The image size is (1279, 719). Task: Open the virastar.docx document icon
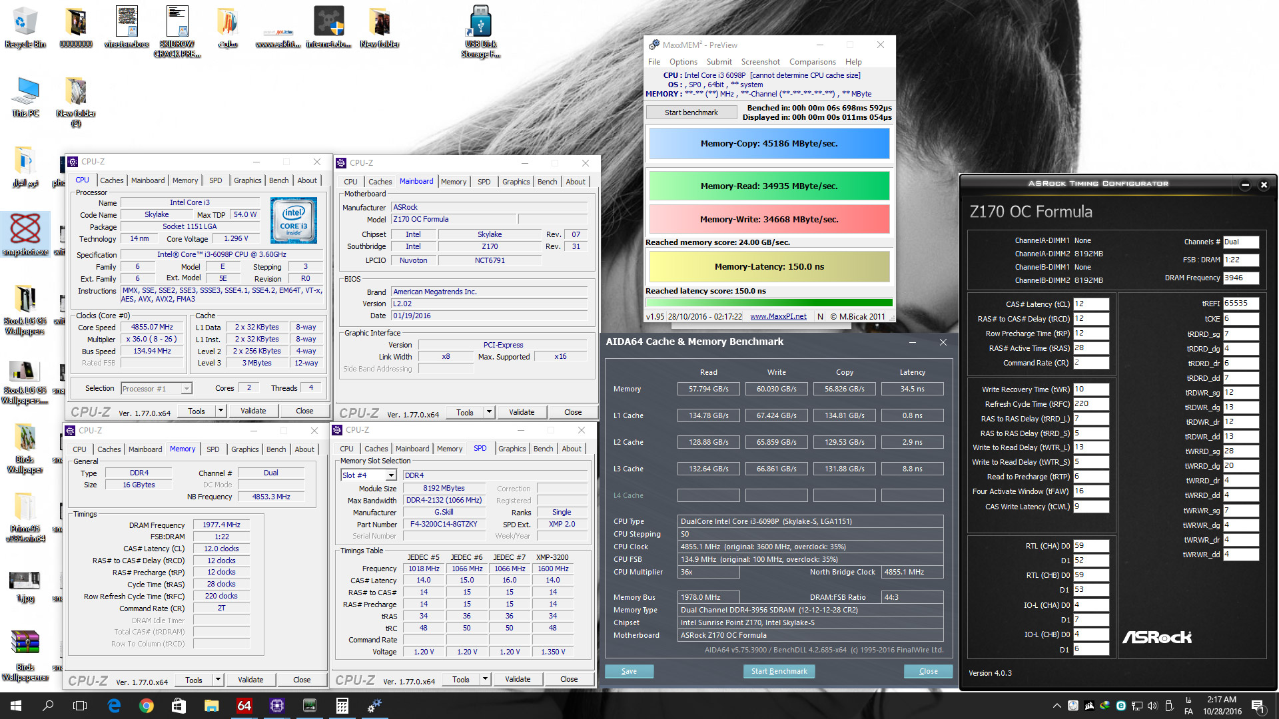(127, 27)
